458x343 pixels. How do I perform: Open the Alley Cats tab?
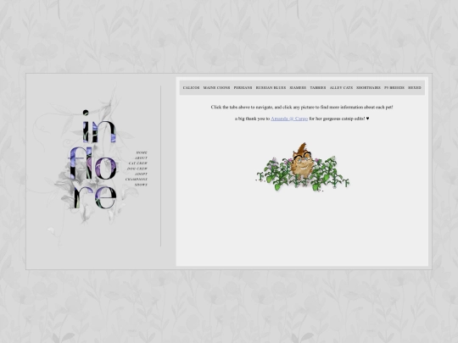point(341,88)
